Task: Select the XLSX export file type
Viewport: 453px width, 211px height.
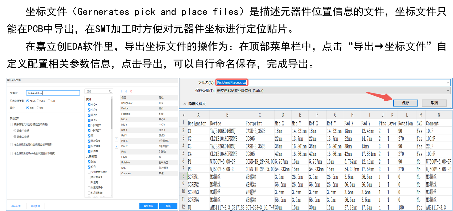Action: (27, 101)
